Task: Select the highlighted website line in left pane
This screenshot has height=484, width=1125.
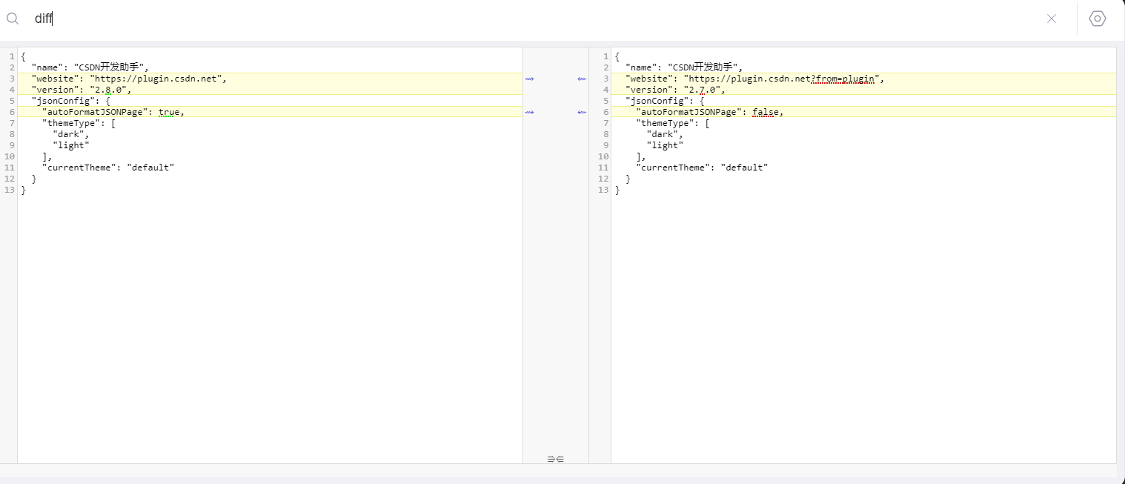Action: 126,78
